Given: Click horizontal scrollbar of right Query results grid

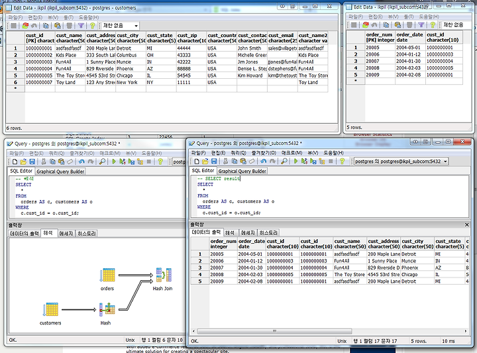Looking at the screenshot, I should [x=274, y=330].
